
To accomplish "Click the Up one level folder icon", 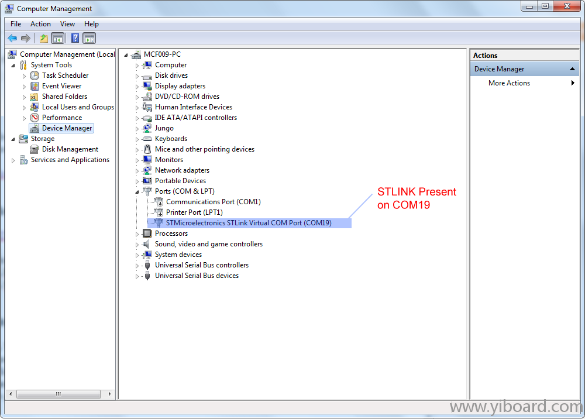I will click(x=43, y=39).
